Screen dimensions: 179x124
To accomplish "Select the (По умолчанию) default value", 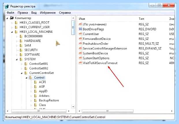I will click(95, 24).
